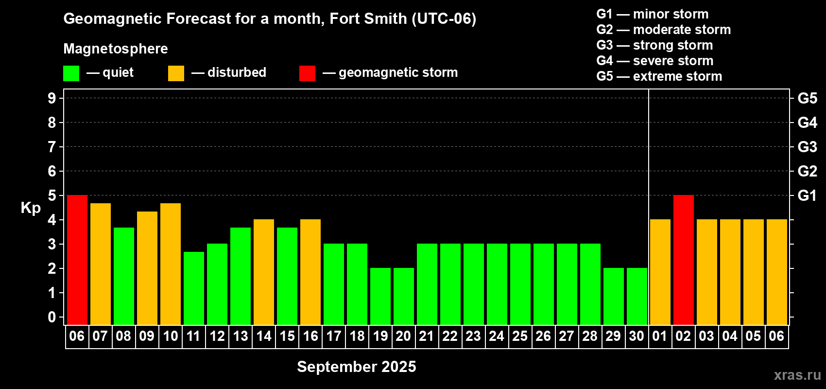826x389 pixels.
Task: Select the orange bar above date 16
Action: (x=310, y=272)
